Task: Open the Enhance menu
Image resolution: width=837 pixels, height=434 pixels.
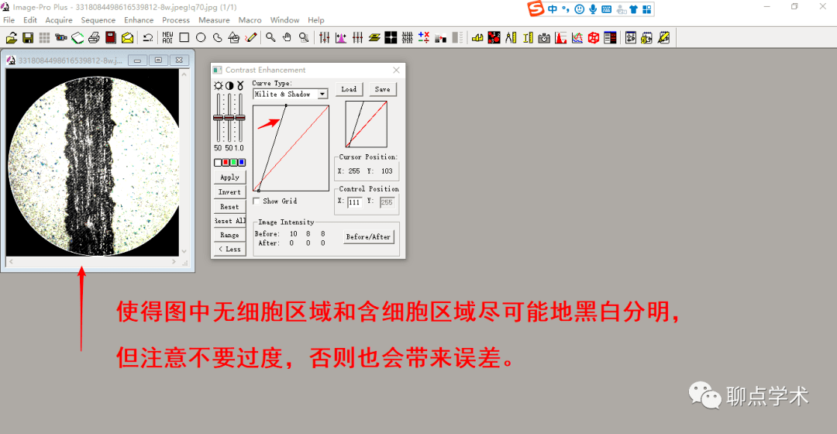Action: 139,19
